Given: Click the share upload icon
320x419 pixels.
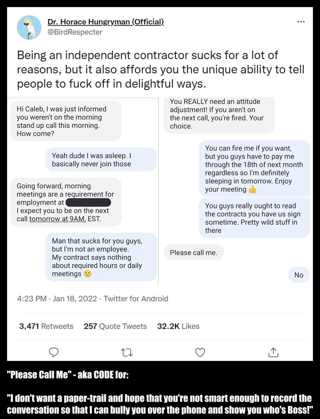Looking at the screenshot, I should point(273,352).
